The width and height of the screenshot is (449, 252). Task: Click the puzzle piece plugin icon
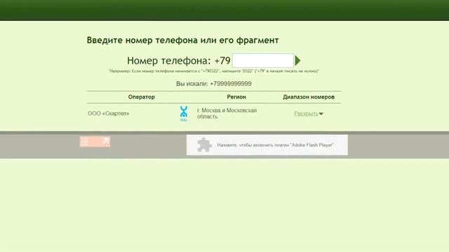point(204,145)
